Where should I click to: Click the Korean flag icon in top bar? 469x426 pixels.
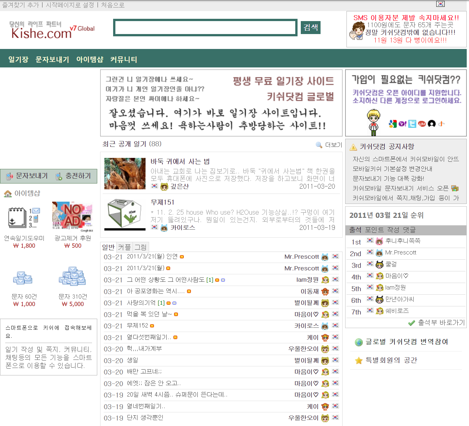440,4
